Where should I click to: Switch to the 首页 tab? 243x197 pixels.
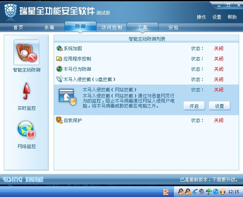point(18,28)
